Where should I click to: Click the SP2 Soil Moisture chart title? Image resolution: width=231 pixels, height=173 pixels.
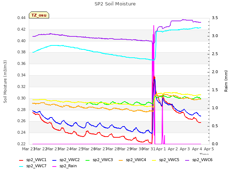click(x=115, y=4)
